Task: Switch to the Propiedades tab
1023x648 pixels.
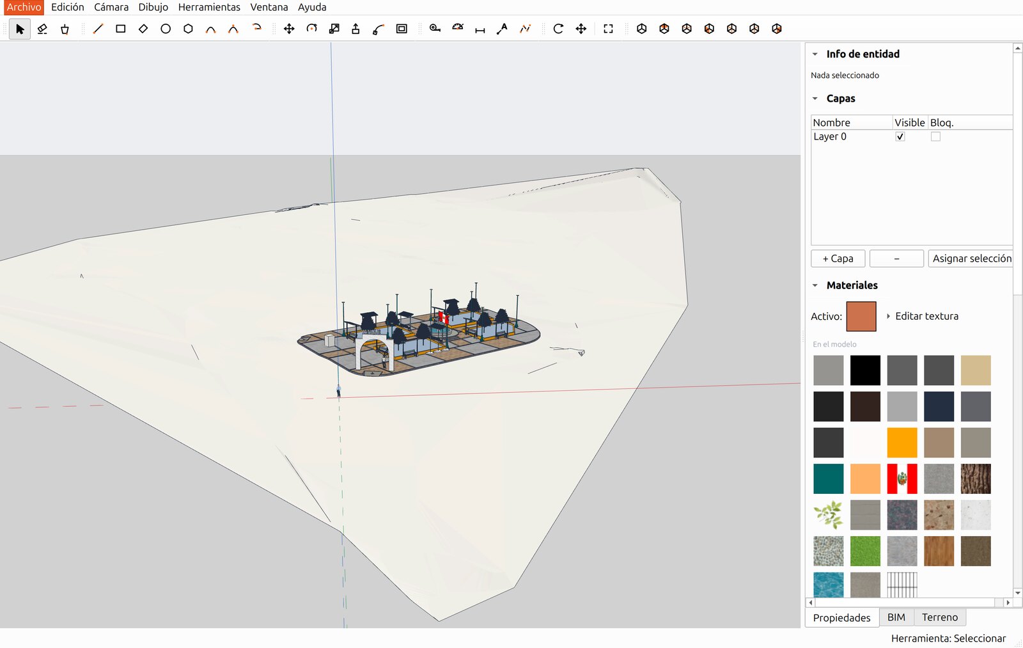Action: tap(841, 617)
